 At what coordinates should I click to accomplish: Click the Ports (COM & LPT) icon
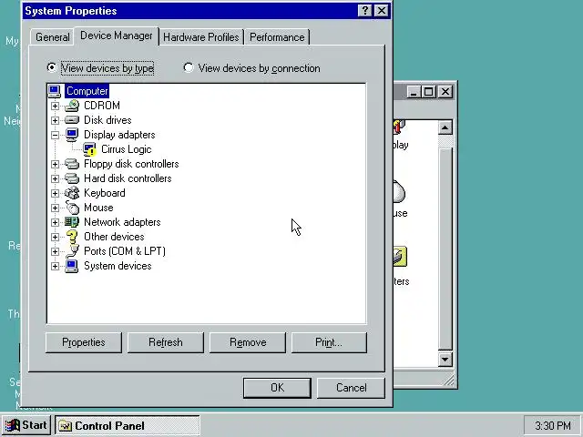[73, 251]
